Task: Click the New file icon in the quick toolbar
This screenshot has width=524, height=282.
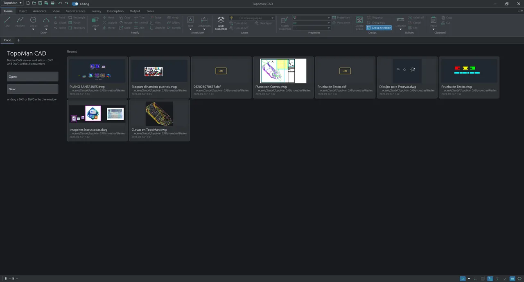Action: pyautogui.click(x=28, y=3)
